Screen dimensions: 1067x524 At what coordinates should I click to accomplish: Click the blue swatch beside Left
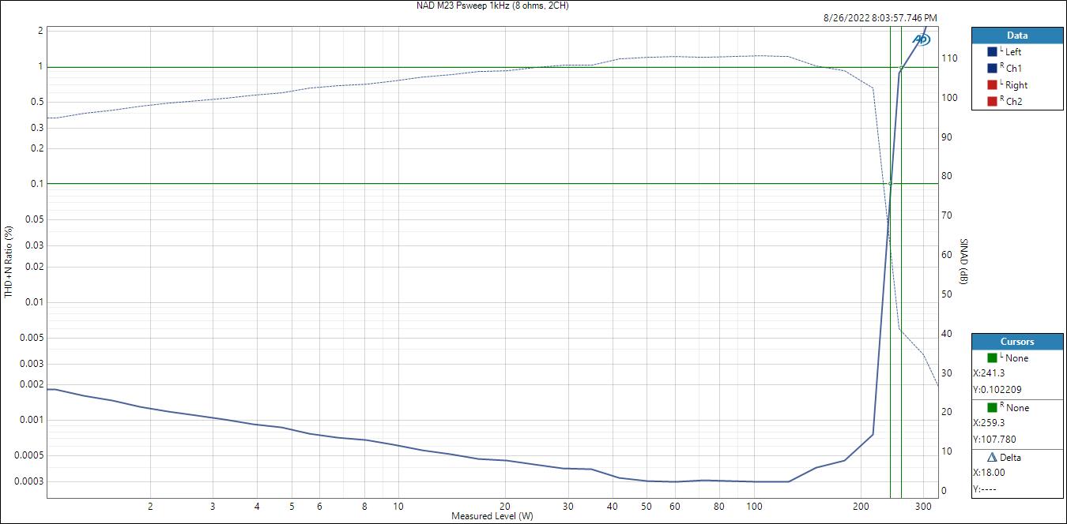992,52
